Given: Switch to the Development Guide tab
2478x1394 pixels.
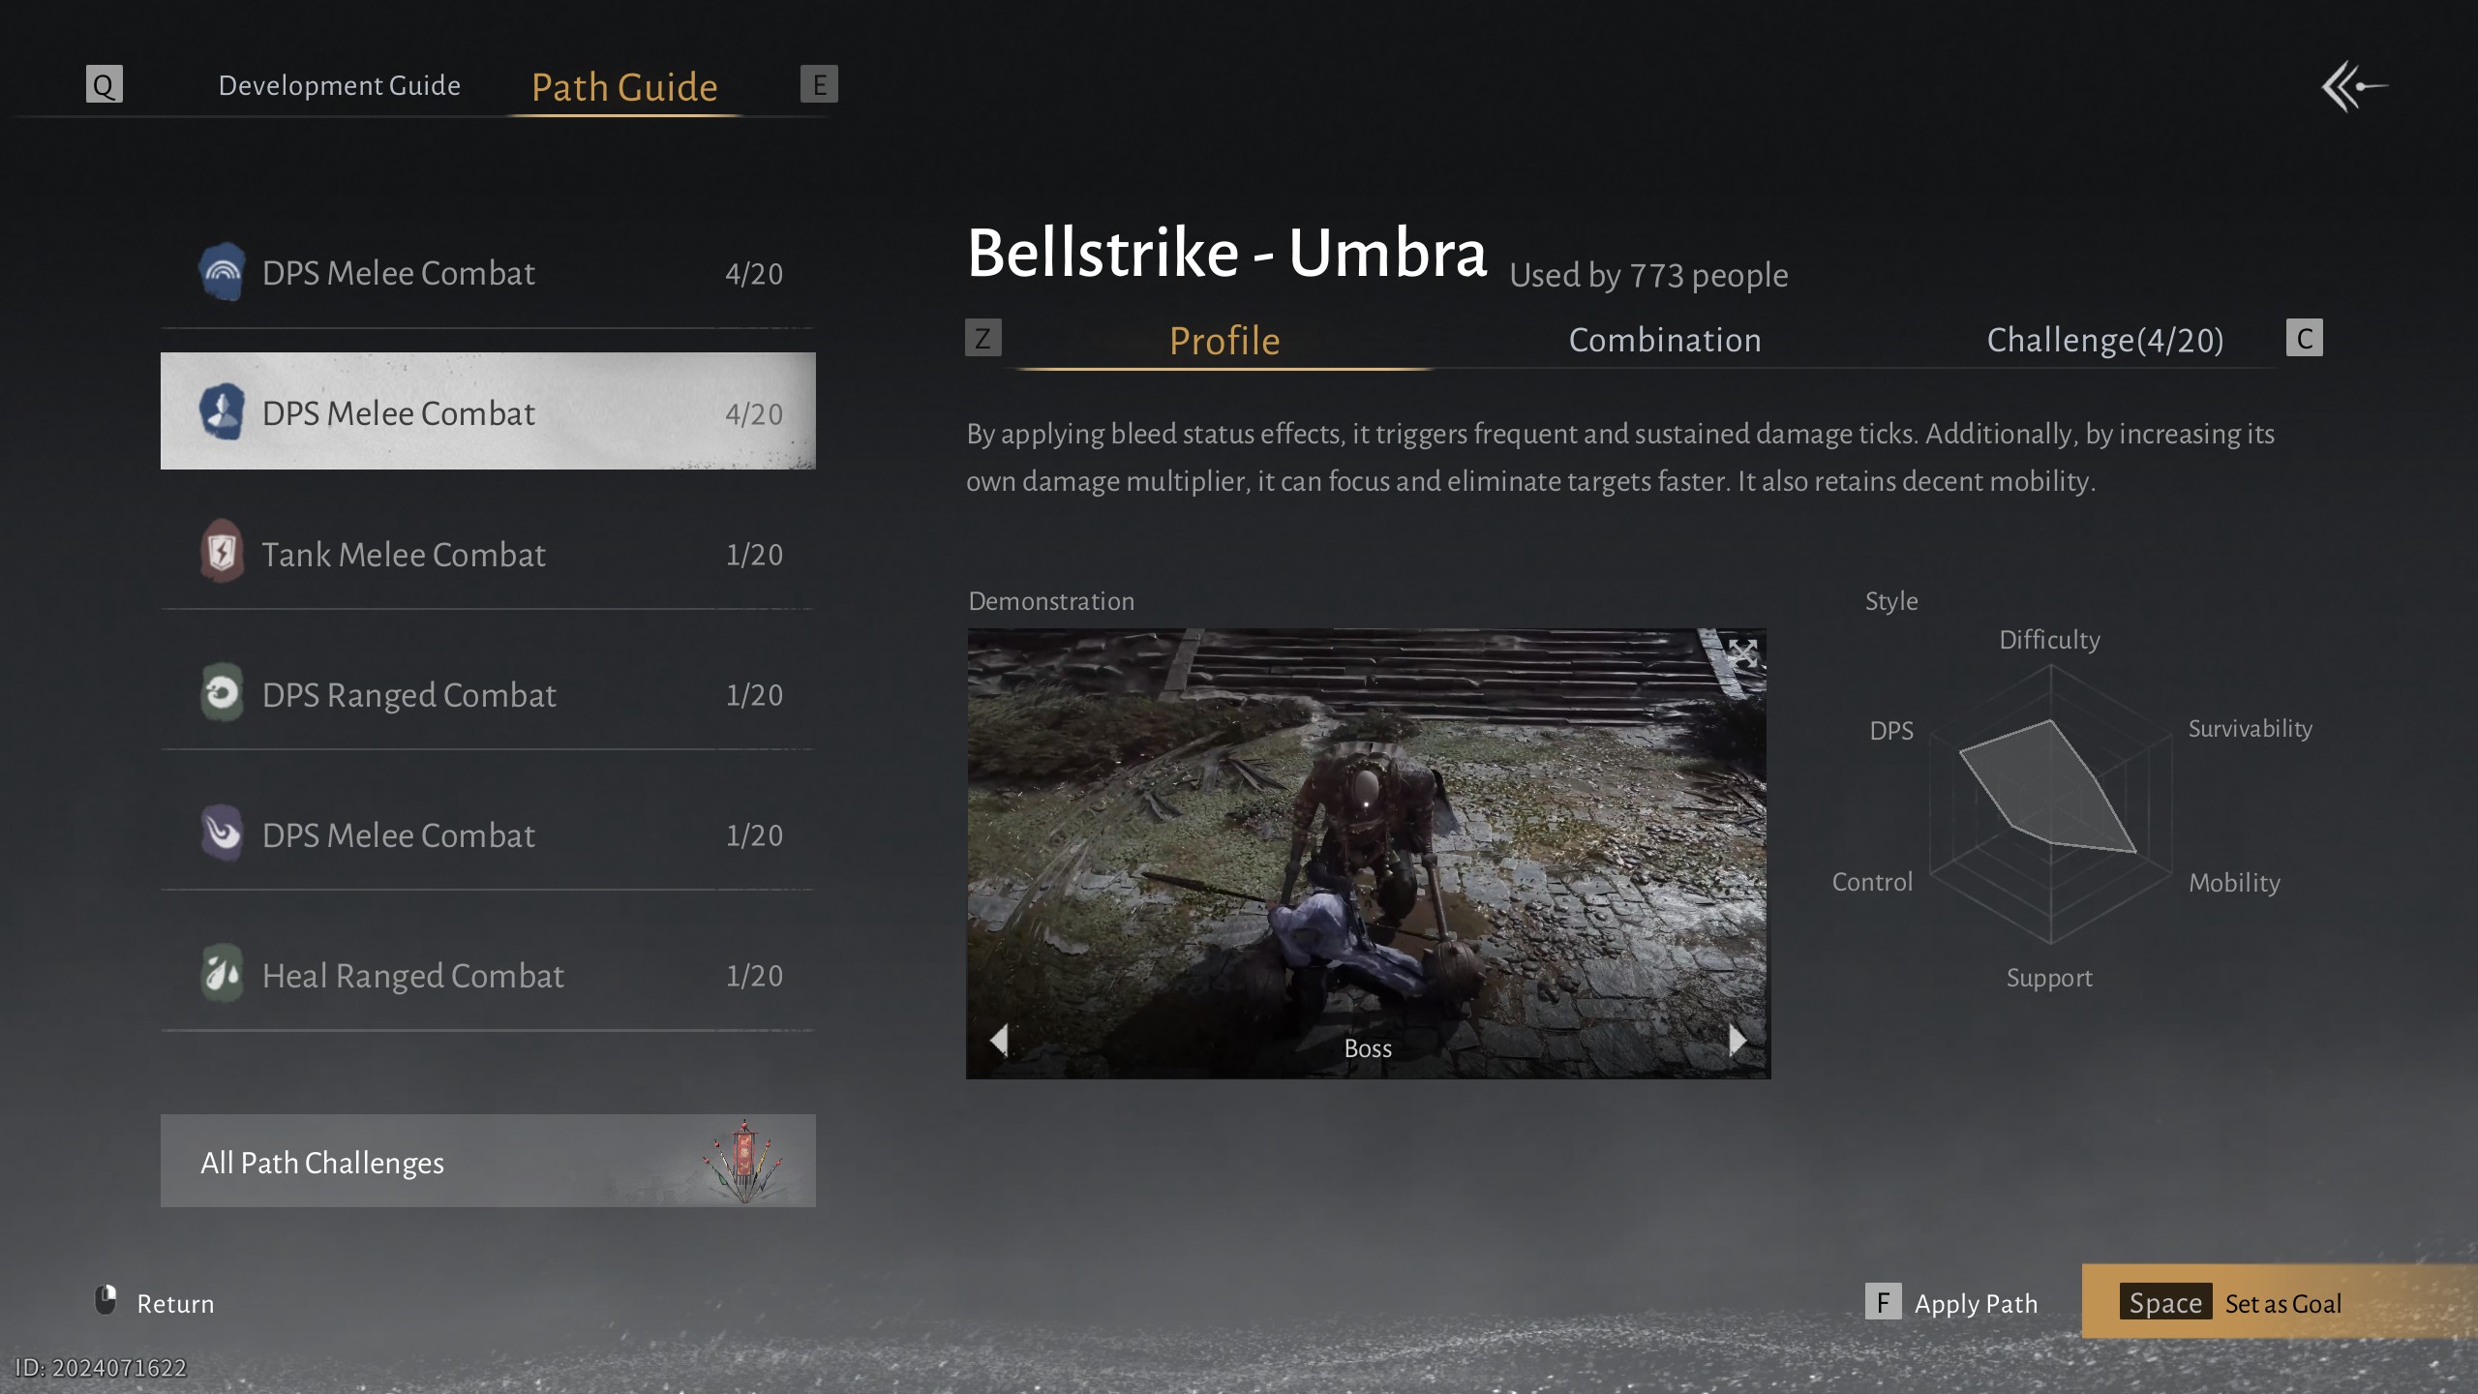Looking at the screenshot, I should coord(339,85).
